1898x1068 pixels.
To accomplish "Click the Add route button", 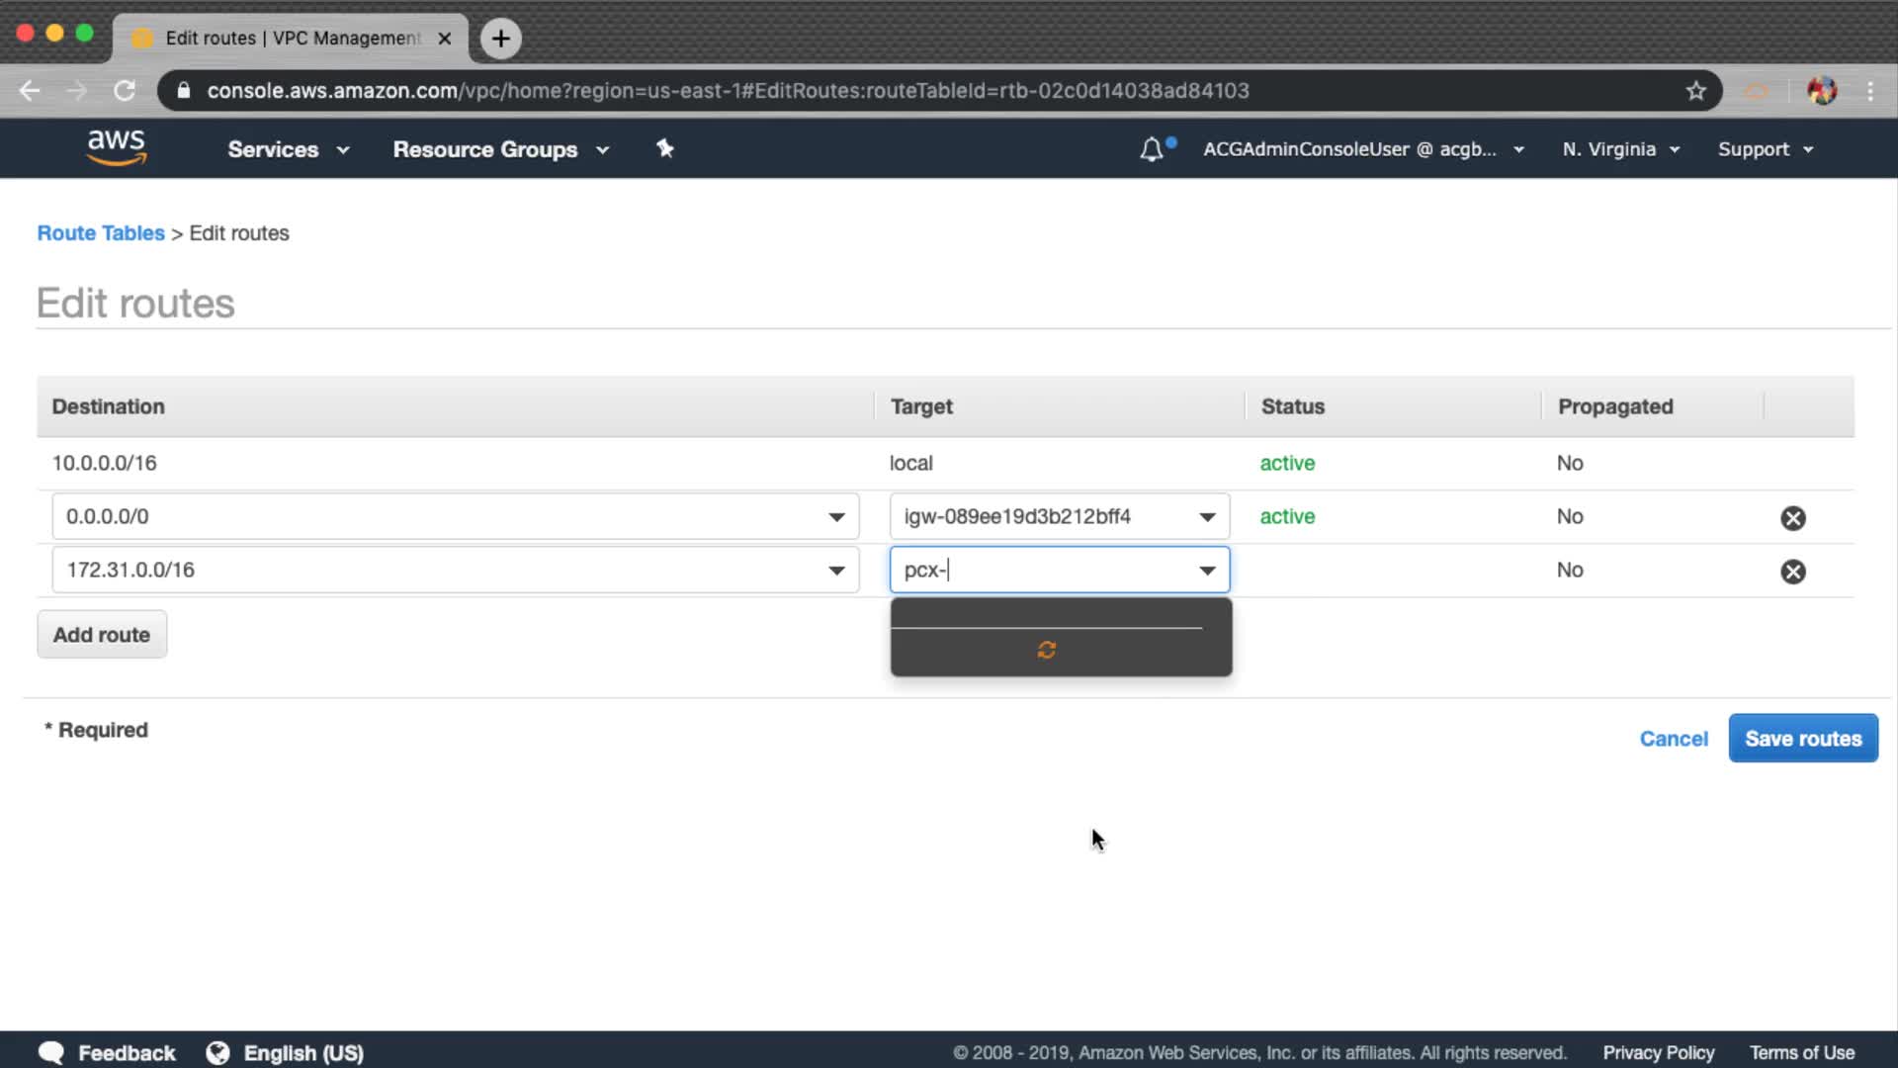I will click(x=102, y=635).
